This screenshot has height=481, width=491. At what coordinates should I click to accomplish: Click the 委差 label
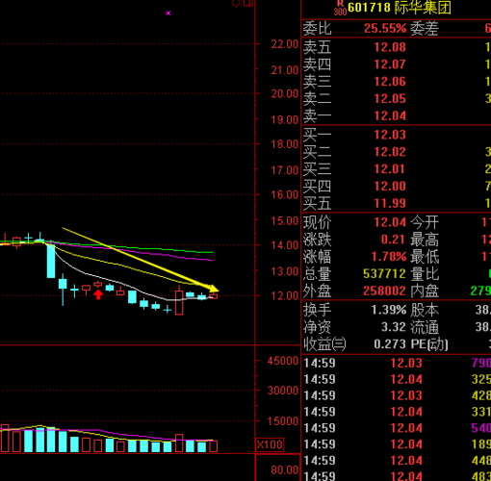pos(425,29)
